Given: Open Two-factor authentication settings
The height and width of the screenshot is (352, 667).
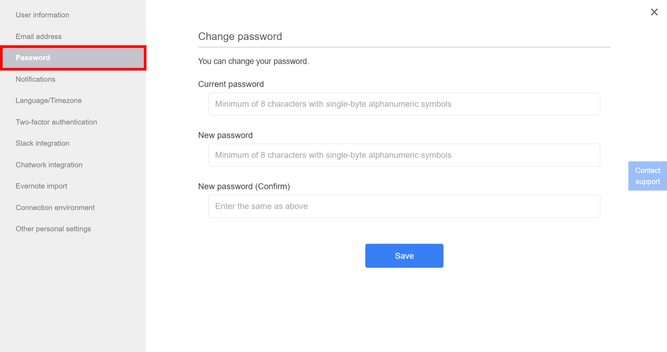Looking at the screenshot, I should pos(56,122).
